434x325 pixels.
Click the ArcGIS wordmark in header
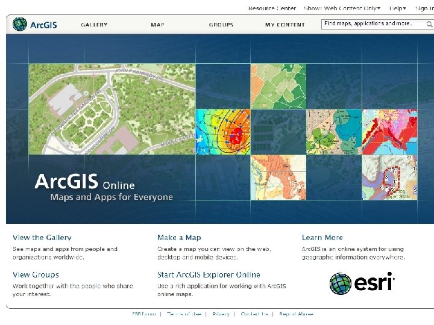coord(43,25)
